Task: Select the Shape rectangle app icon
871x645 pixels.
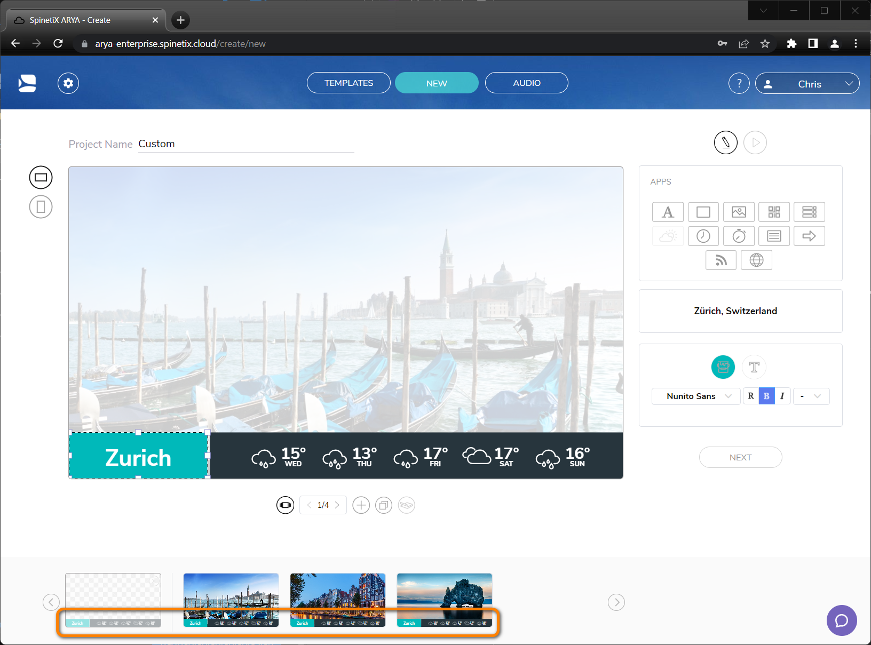Action: [703, 212]
